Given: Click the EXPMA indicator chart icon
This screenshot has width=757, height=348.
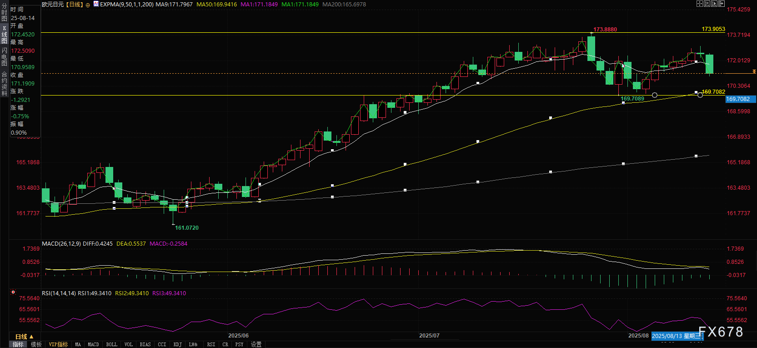Looking at the screenshot, I should tap(96, 4).
